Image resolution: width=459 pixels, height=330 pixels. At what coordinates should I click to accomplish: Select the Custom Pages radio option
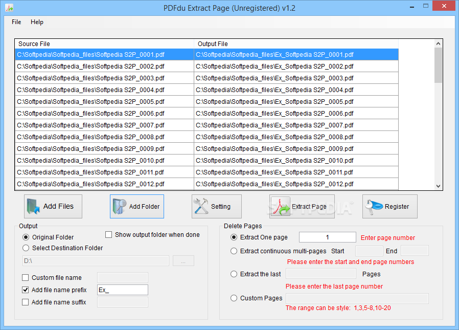coord(234,298)
